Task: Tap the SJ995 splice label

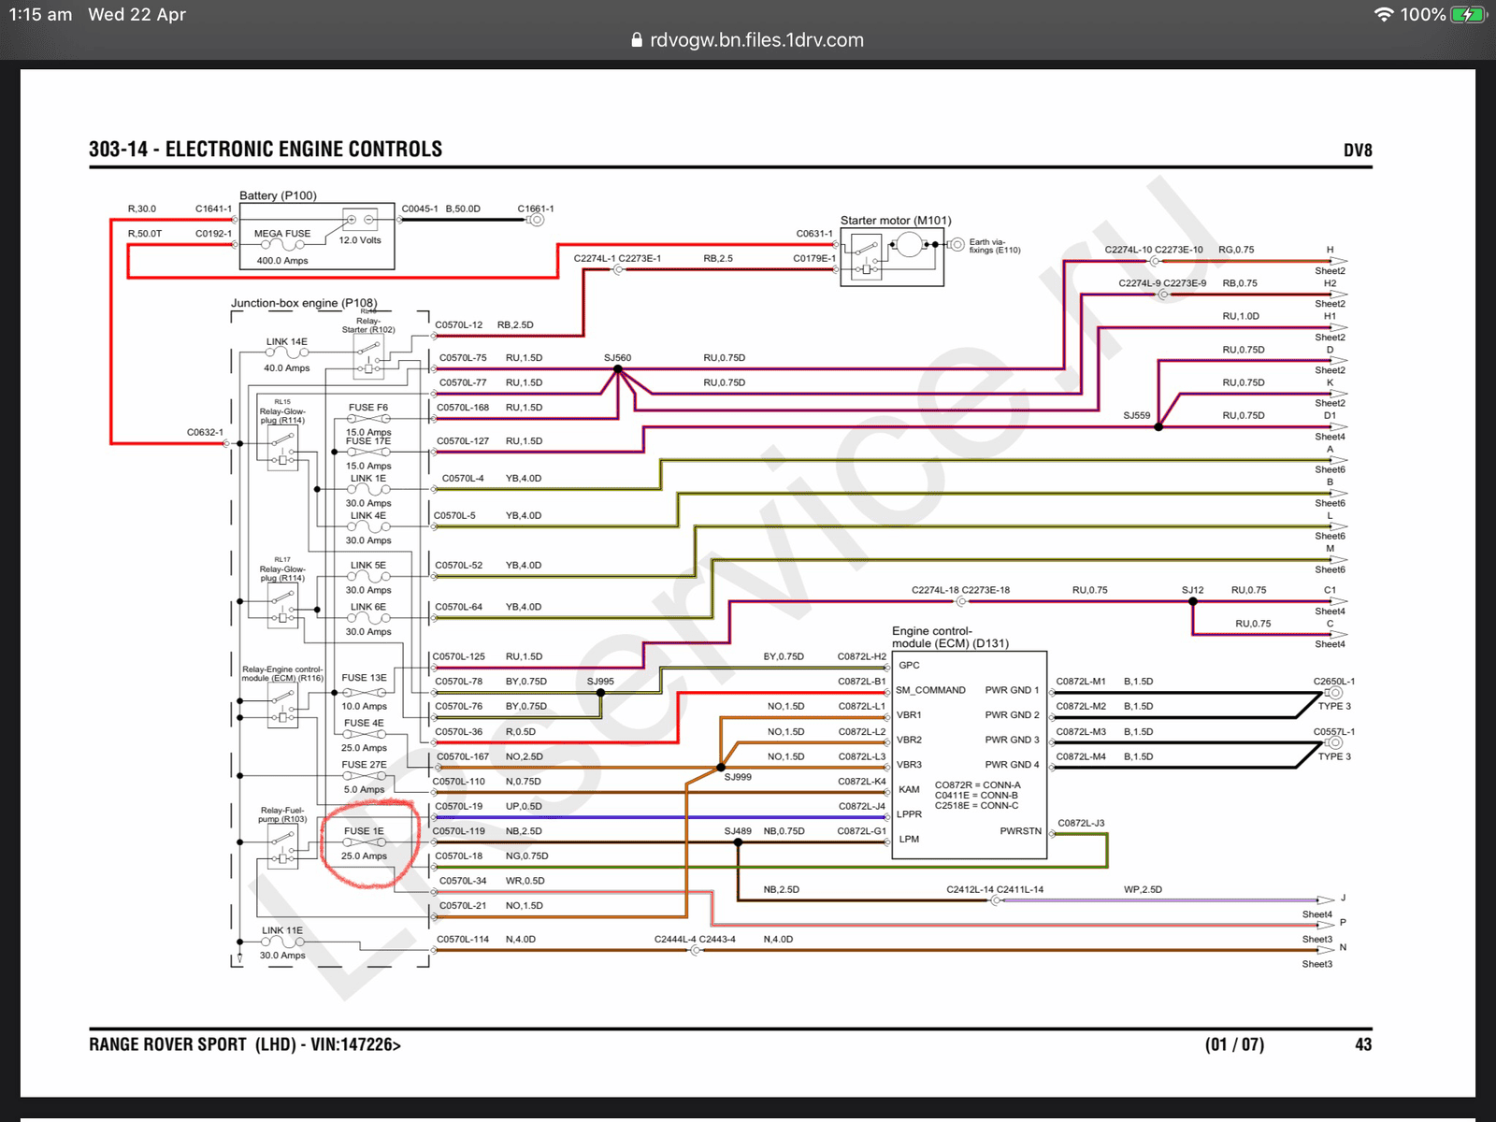Action: (x=600, y=682)
